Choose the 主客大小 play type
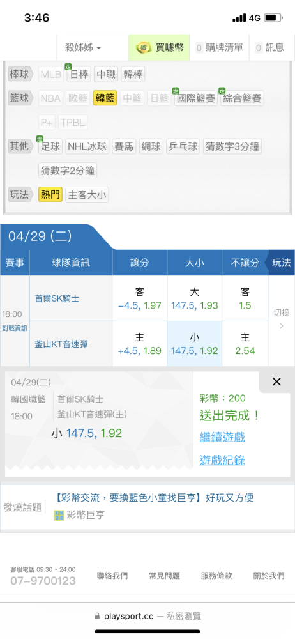Screen dimensions: 295x639 (x=87, y=194)
